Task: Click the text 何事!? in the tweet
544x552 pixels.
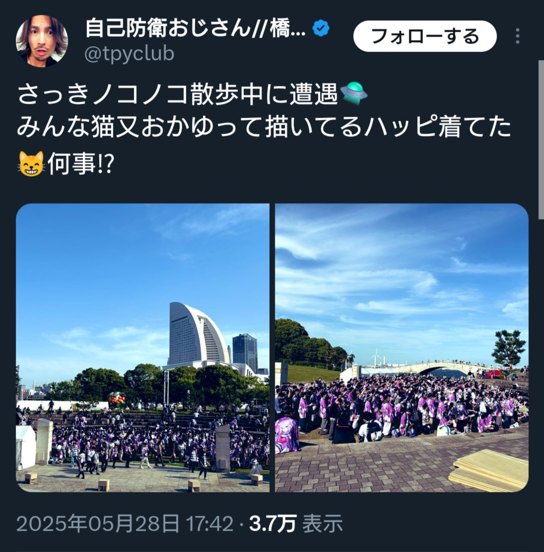Action: [x=81, y=164]
